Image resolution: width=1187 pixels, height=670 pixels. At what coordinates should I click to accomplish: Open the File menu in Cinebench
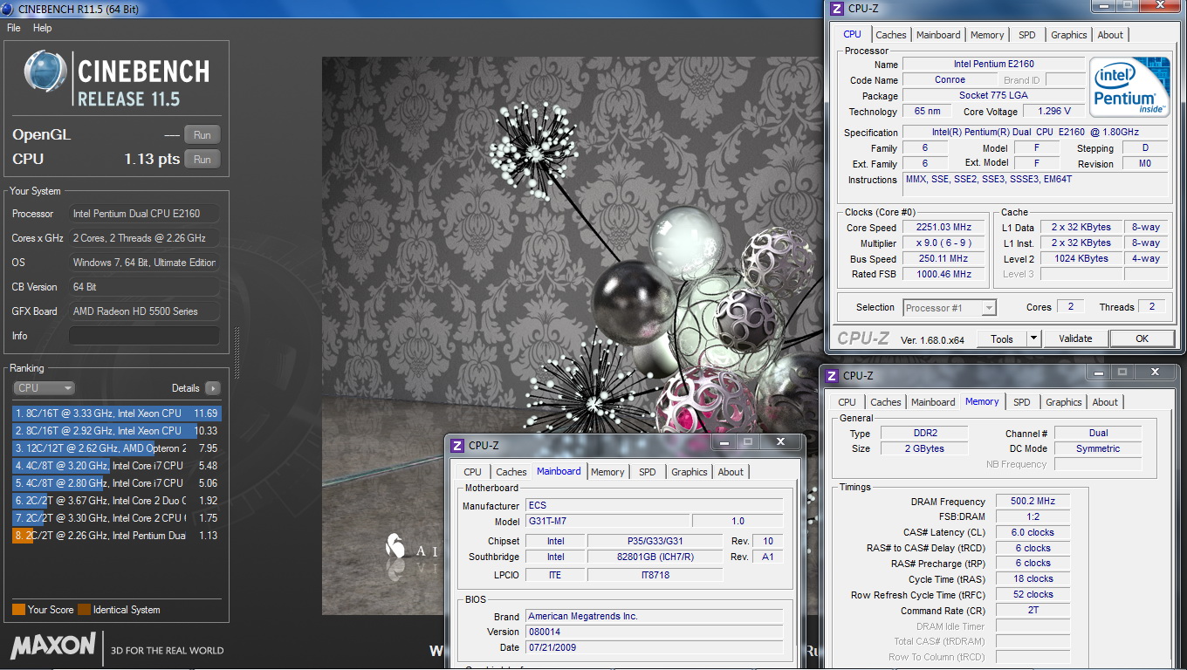tap(13, 28)
